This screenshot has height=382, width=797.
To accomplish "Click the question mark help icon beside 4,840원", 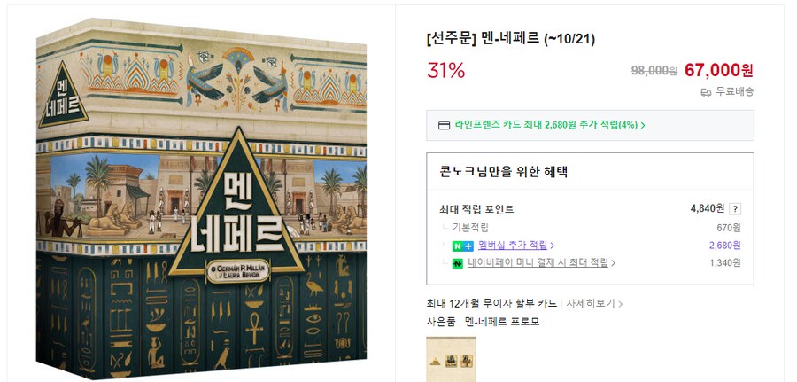I will click(x=735, y=209).
